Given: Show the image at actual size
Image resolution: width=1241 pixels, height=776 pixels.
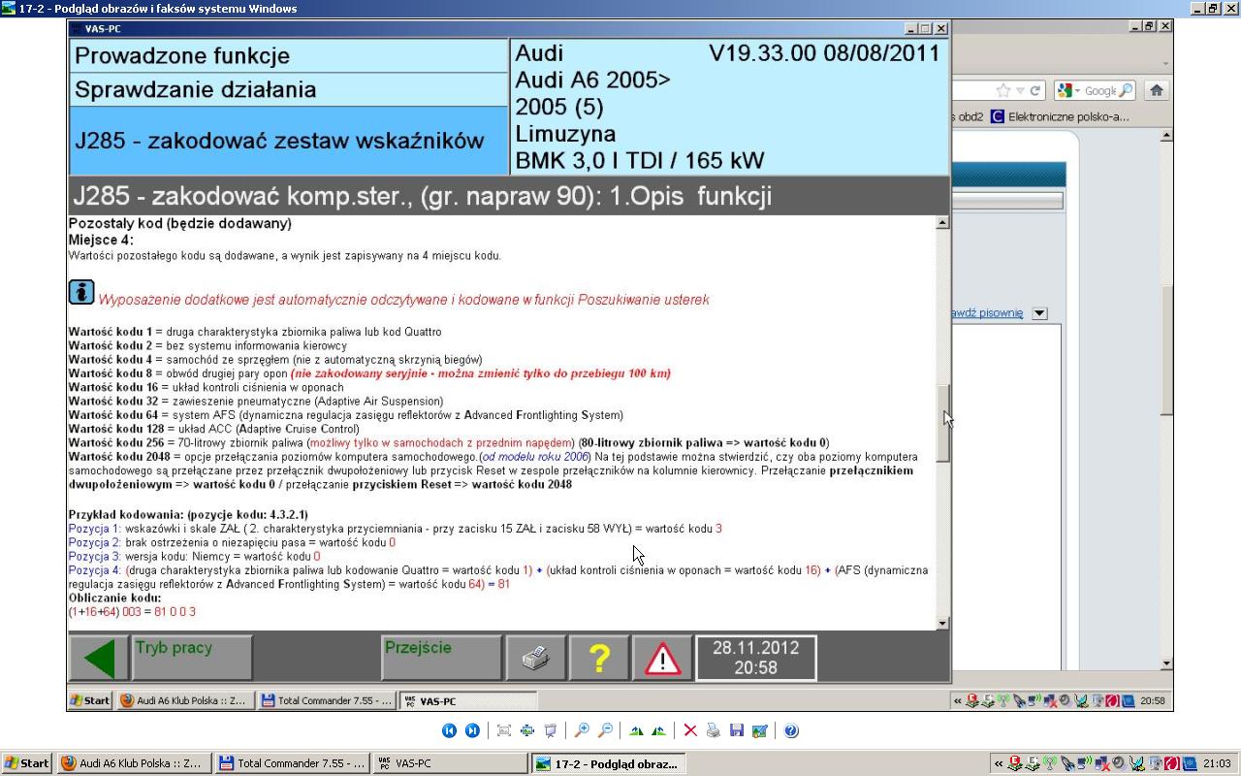Looking at the screenshot, I should [527, 730].
